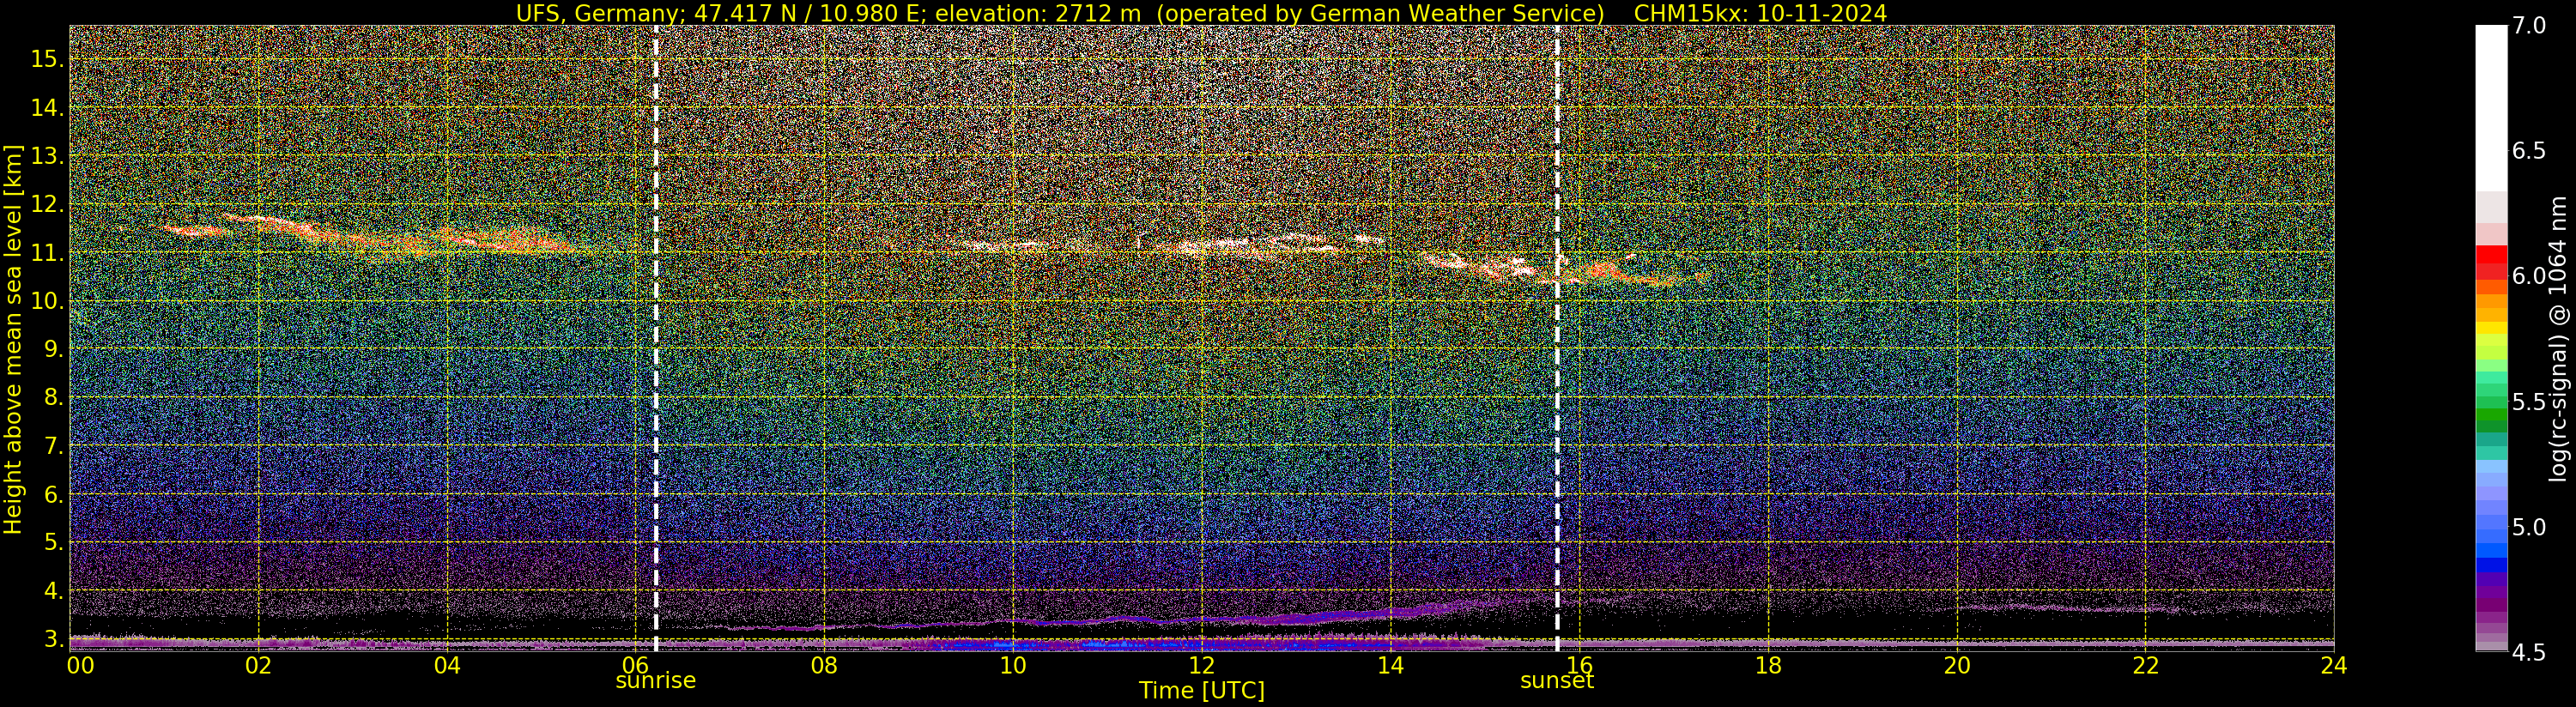Screen dimensions: 2576x707
Task: Click time axis tick label '10'
Action: tap(1013, 665)
